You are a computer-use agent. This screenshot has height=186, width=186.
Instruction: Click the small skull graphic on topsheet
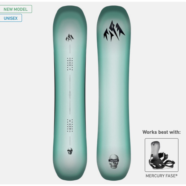(x=70, y=151)
